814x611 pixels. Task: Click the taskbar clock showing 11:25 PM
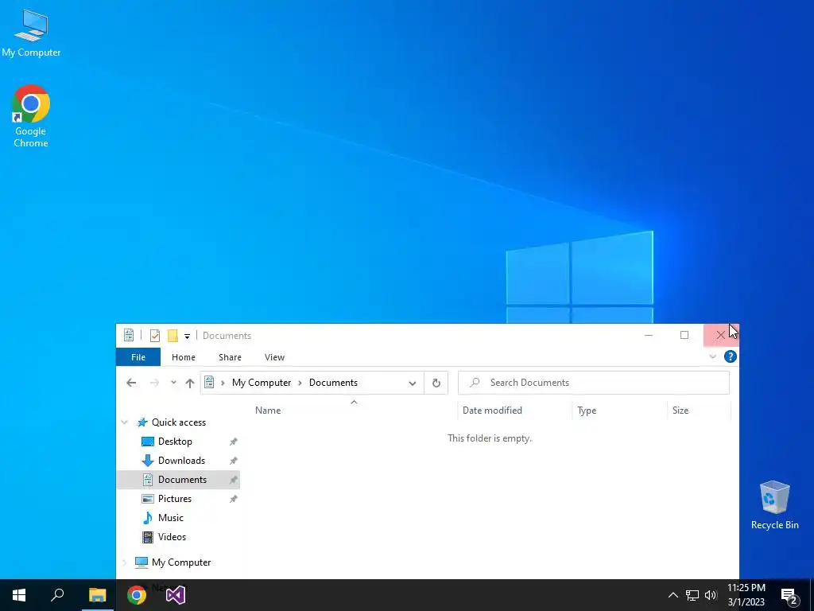[746, 595]
